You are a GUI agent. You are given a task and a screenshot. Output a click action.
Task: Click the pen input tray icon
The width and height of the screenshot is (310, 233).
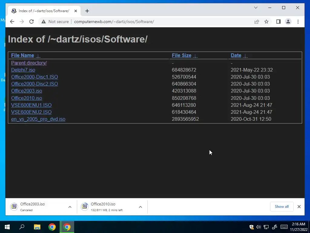[x=274, y=227]
